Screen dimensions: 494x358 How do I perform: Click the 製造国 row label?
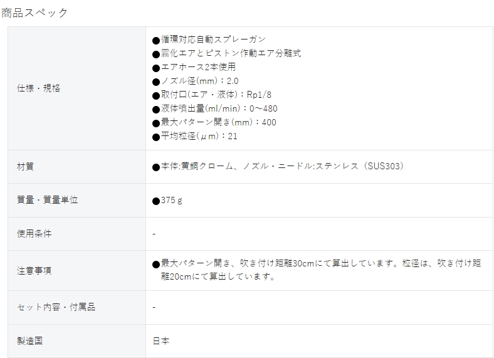pos(29,340)
